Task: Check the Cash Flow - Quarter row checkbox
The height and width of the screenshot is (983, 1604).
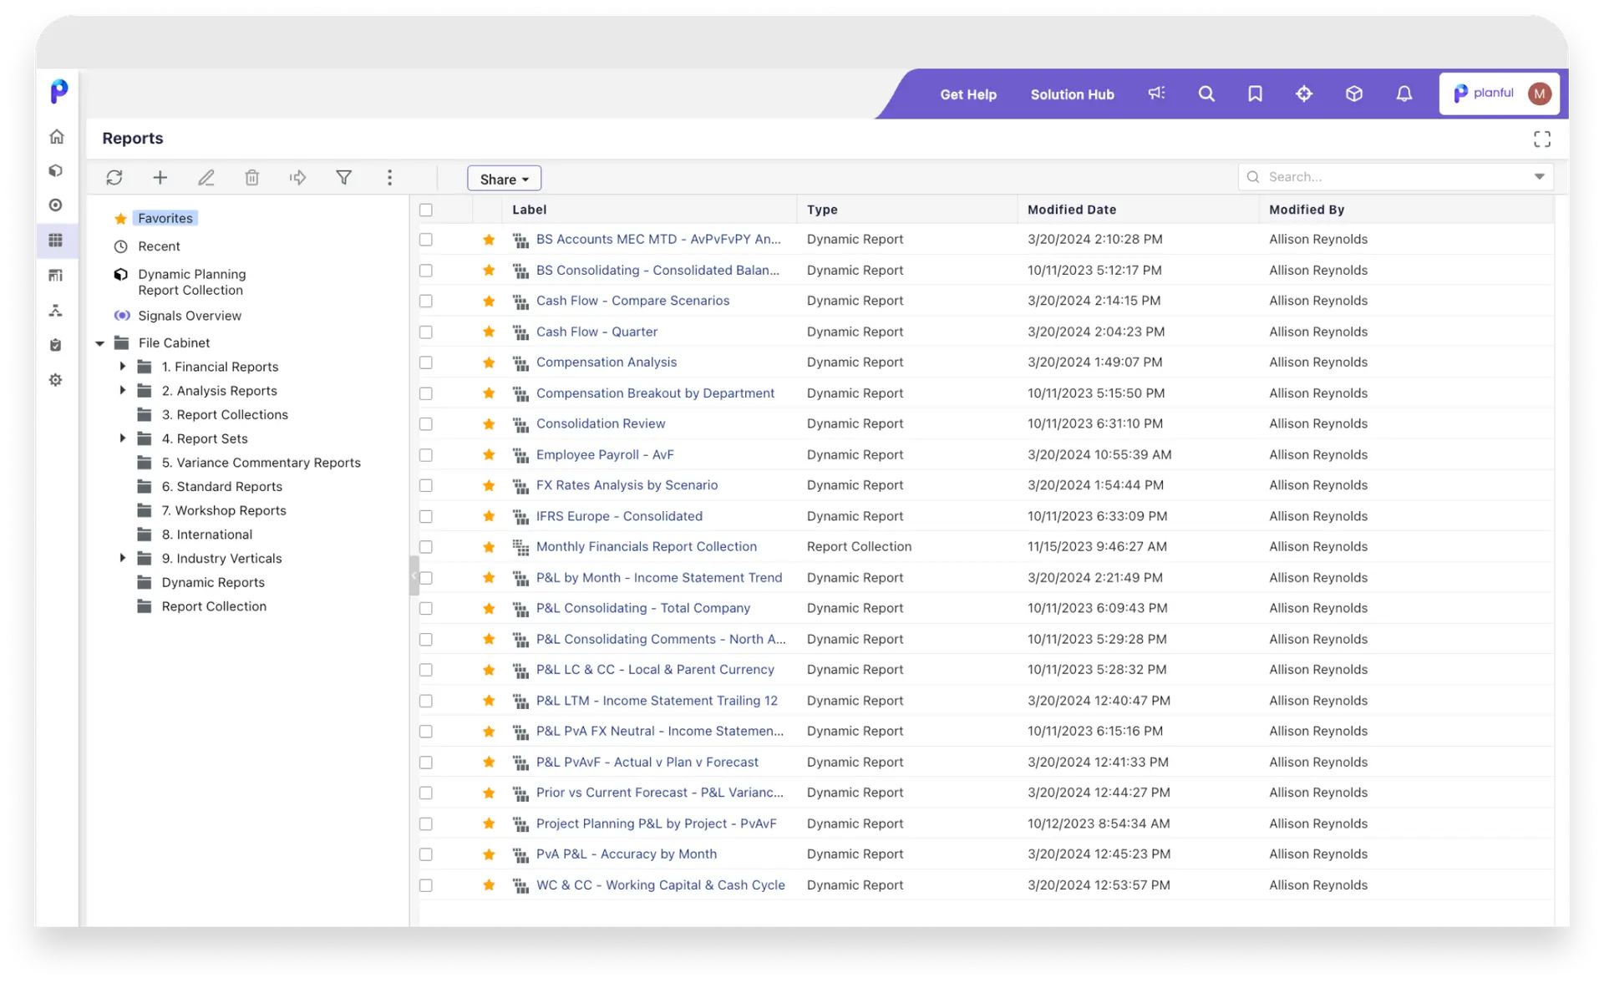Action: point(426,332)
